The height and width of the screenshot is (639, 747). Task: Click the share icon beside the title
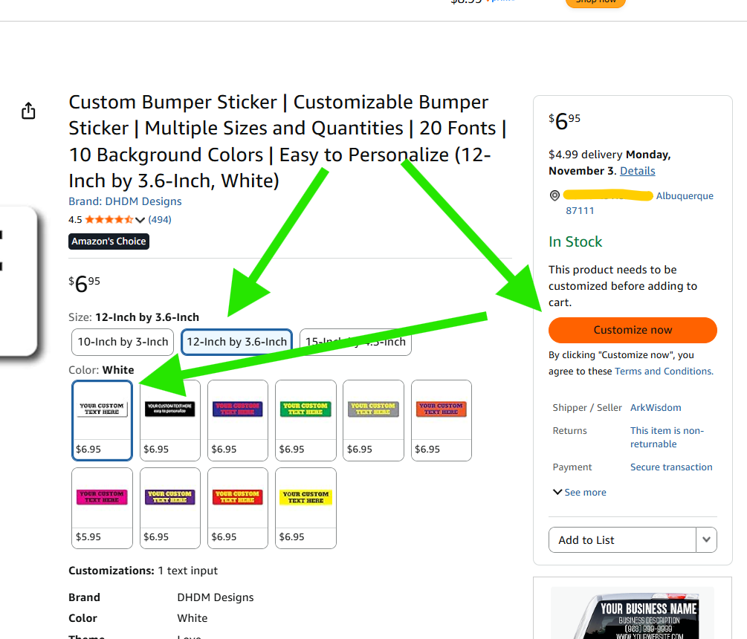(28, 111)
